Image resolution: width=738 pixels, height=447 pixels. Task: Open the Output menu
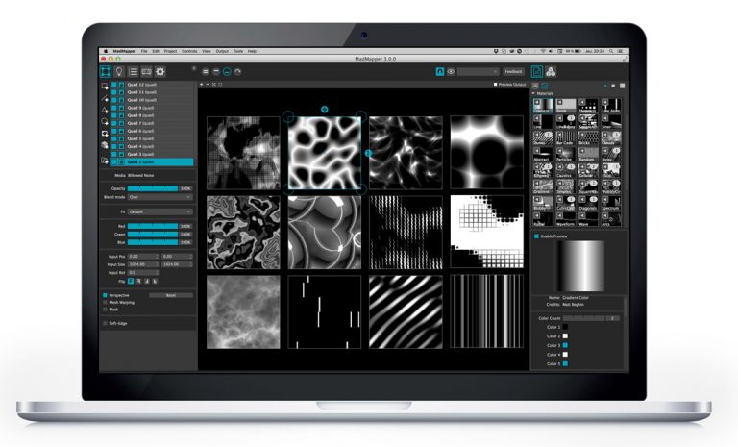pos(222,49)
